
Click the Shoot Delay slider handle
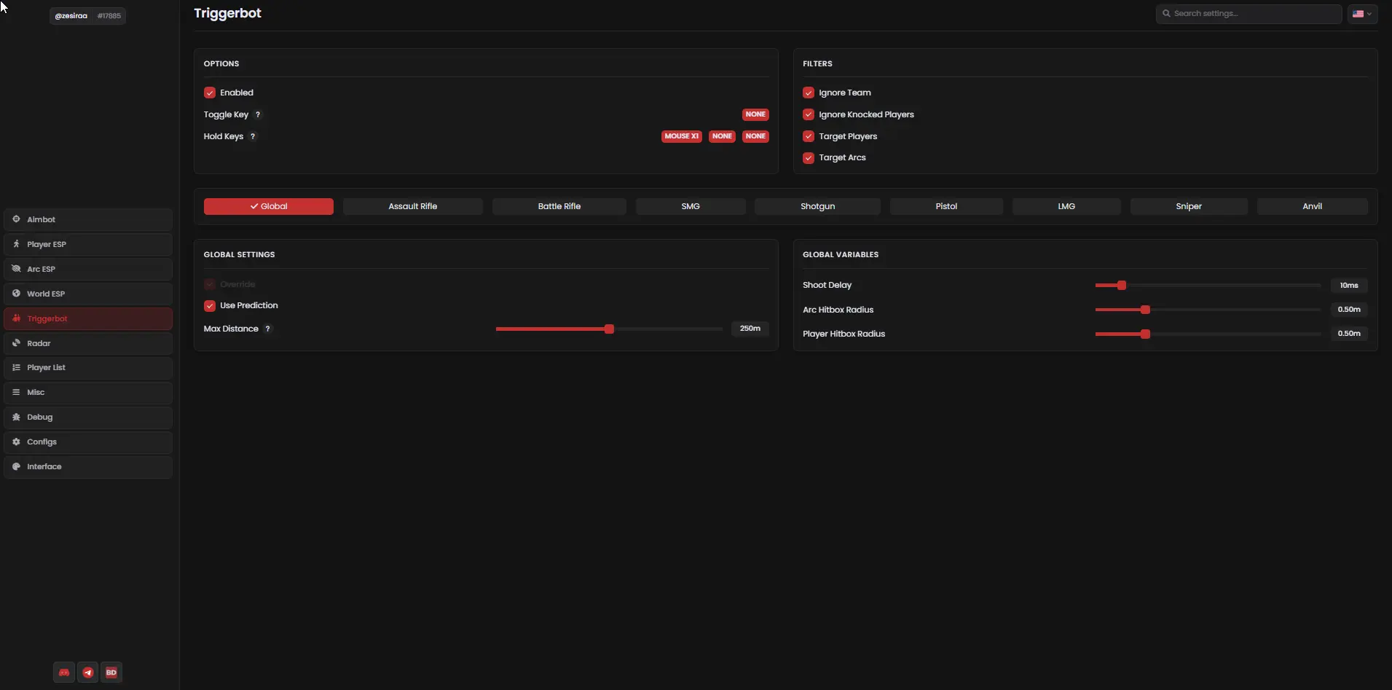click(x=1122, y=286)
